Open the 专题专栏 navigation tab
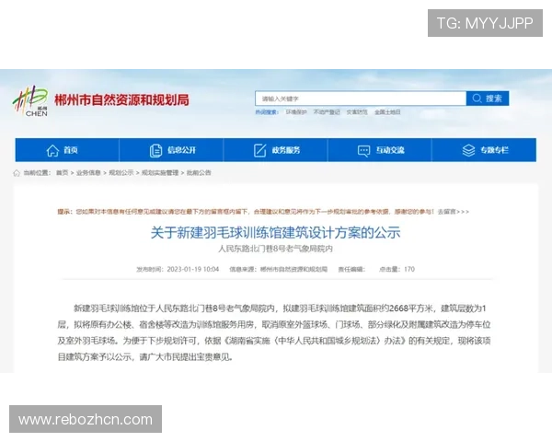Viewport: 552px width, 442px height. 484,150
